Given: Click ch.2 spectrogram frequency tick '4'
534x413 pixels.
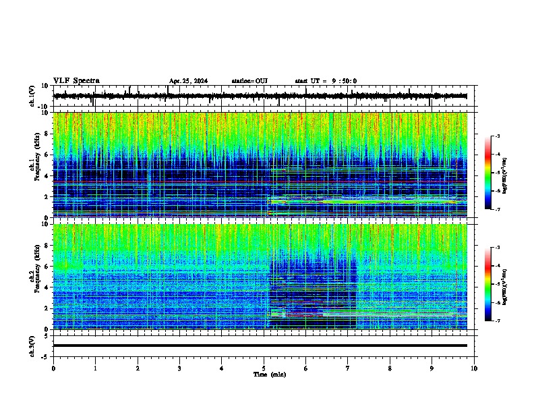Looking at the screenshot, I should coord(47,287).
